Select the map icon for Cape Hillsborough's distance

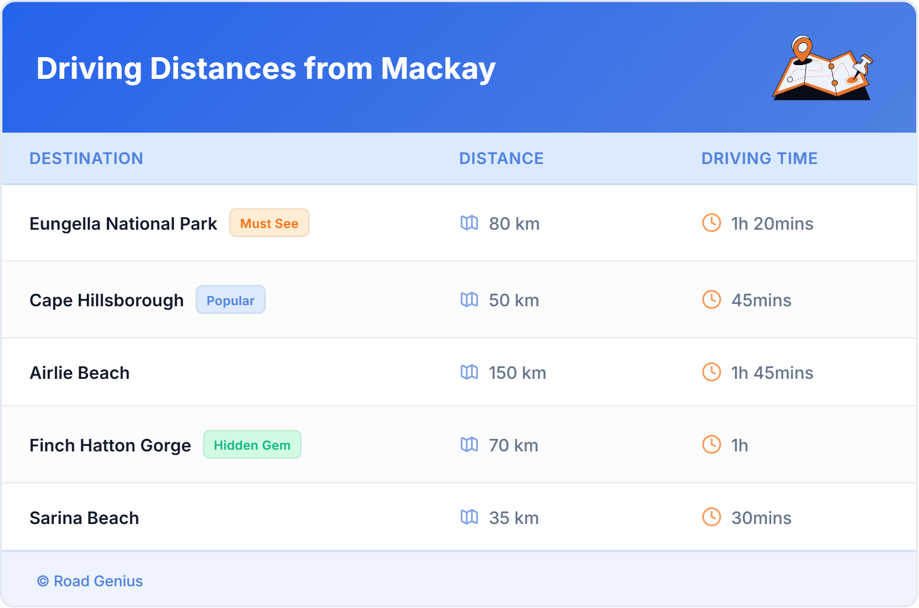(x=470, y=300)
